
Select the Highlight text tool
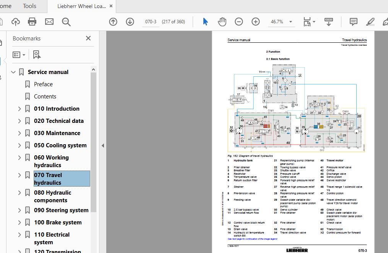tap(370, 22)
